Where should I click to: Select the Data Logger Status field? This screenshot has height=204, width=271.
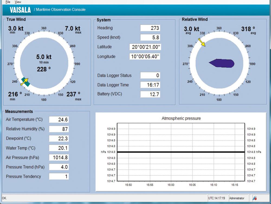click(x=150, y=75)
